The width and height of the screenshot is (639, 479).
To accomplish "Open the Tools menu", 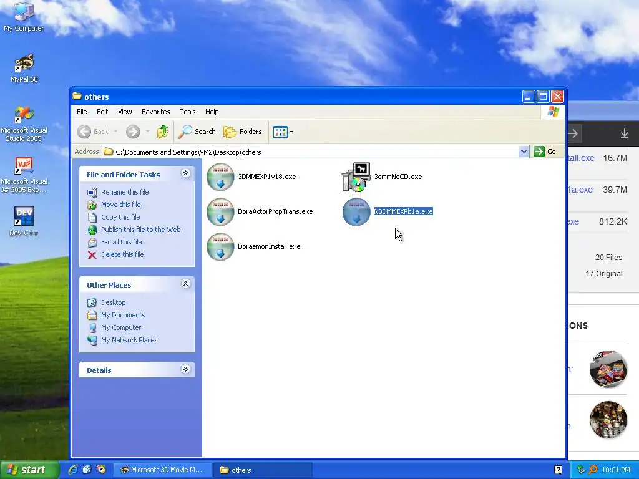I will click(x=187, y=112).
